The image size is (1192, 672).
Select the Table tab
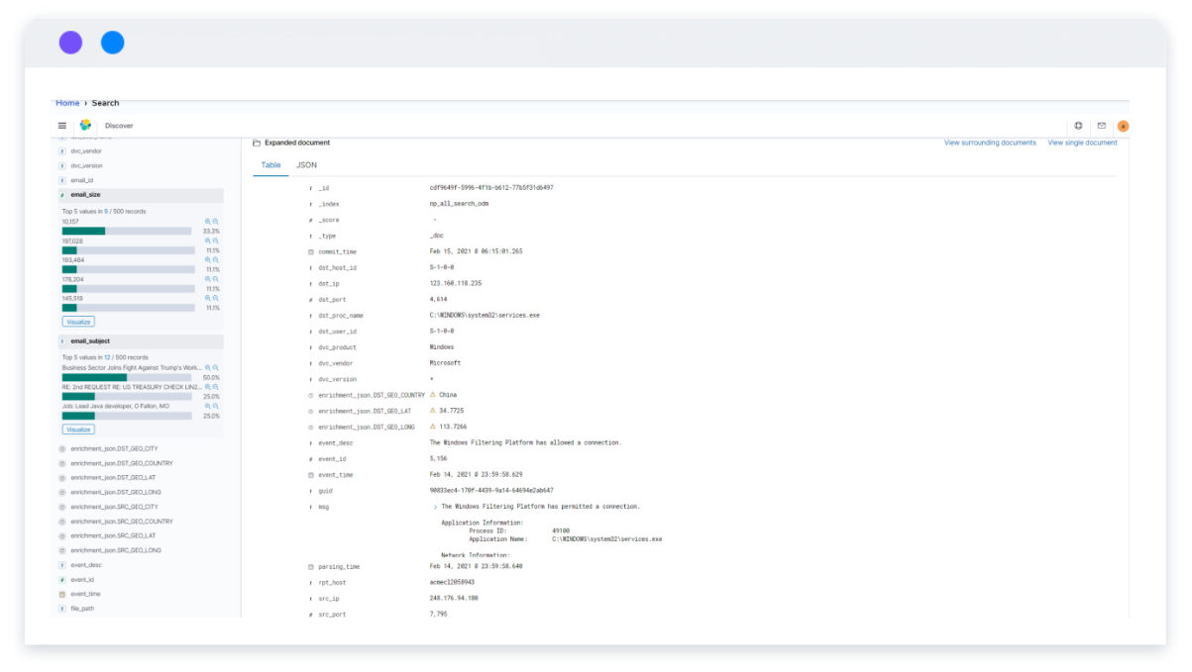(271, 165)
